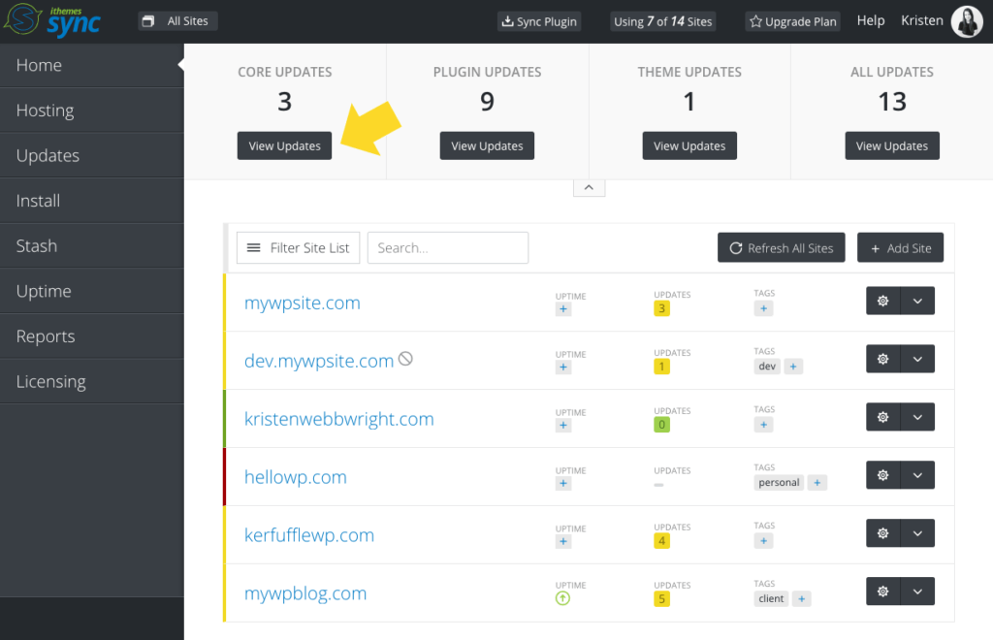Expand the row actions for hellowp.com
Image resolution: width=993 pixels, height=640 pixels.
click(917, 475)
